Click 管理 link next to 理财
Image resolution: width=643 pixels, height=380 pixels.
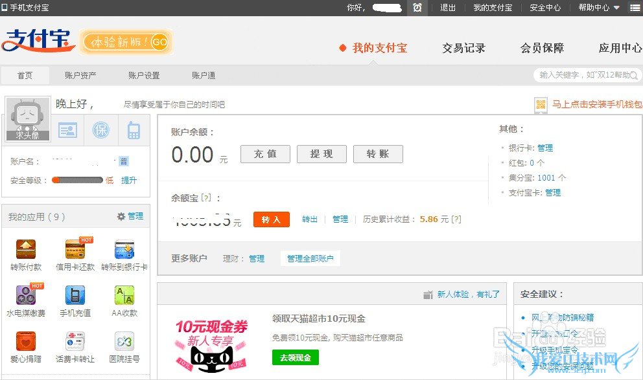[x=257, y=259]
